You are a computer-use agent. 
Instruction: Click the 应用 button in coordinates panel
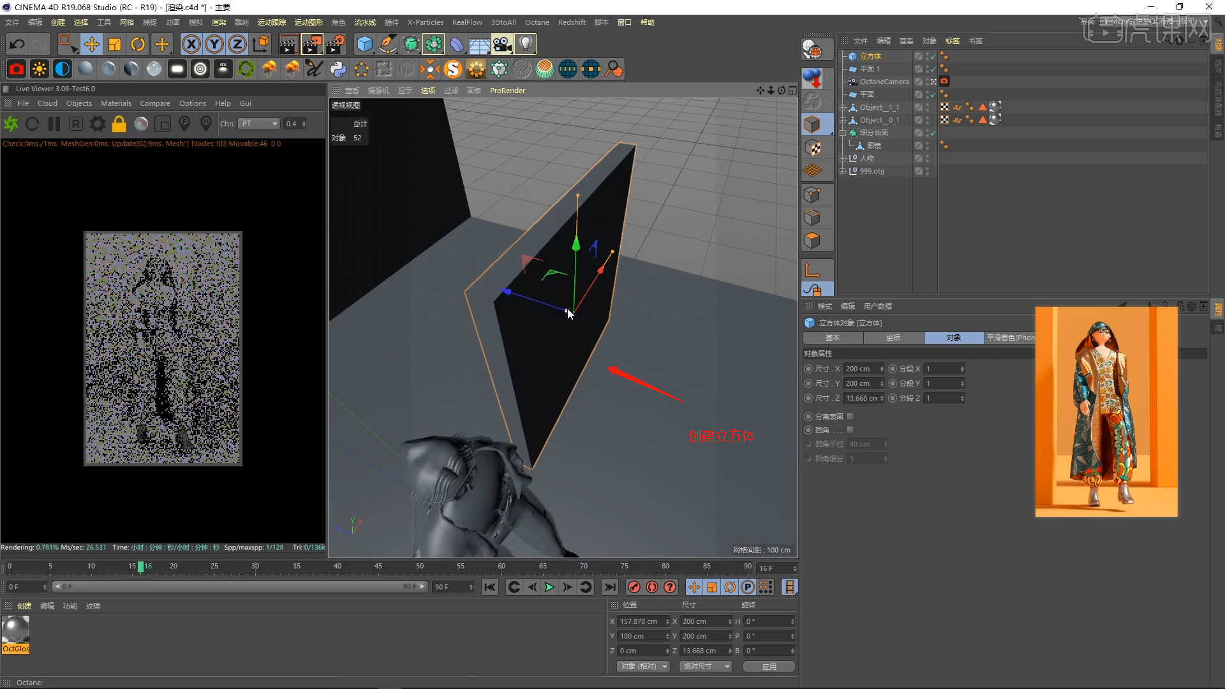point(768,666)
